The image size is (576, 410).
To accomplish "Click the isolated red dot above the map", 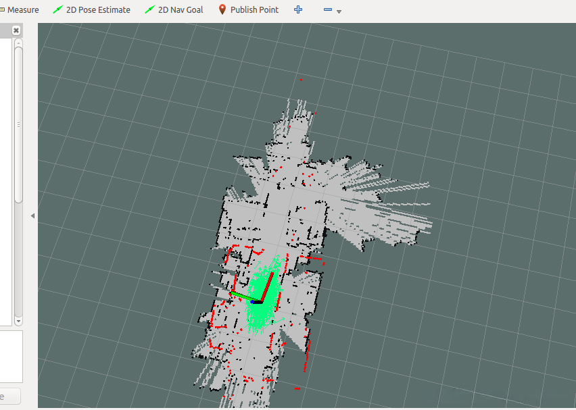I will (x=301, y=80).
